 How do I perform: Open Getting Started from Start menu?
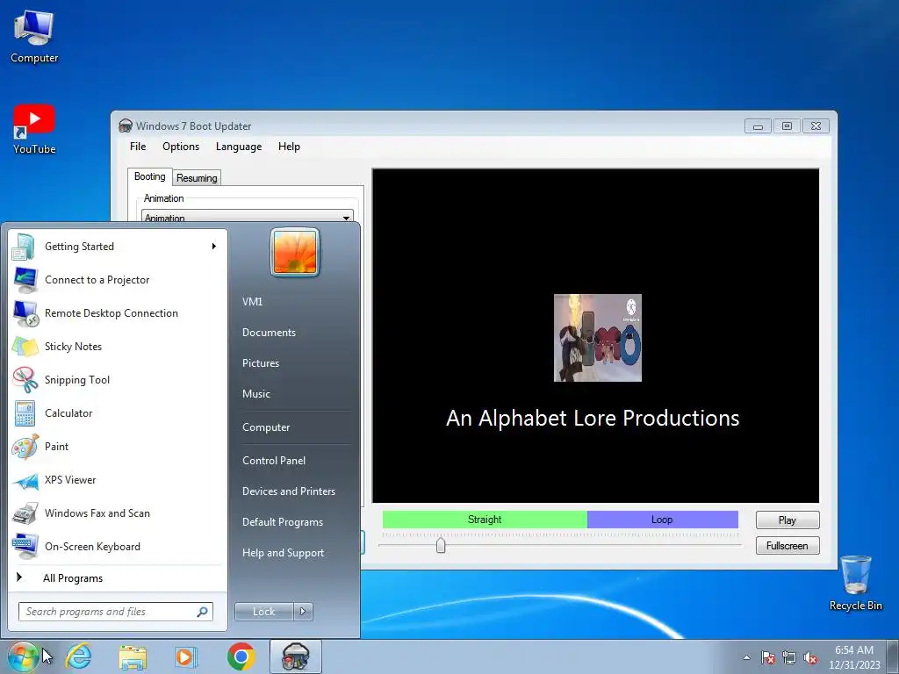click(x=118, y=247)
